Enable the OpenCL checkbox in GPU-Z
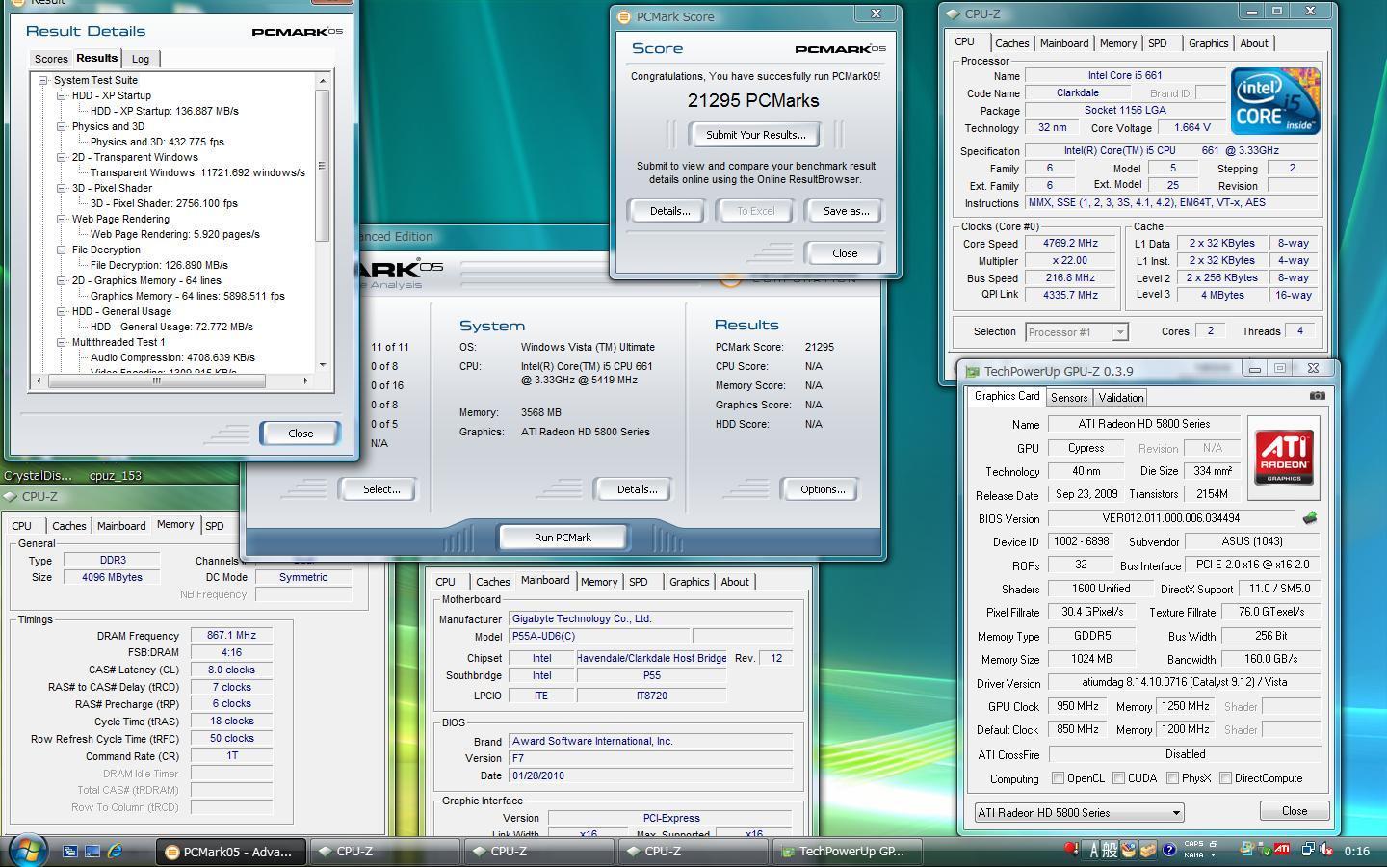Image resolution: width=1387 pixels, height=867 pixels. click(1058, 778)
